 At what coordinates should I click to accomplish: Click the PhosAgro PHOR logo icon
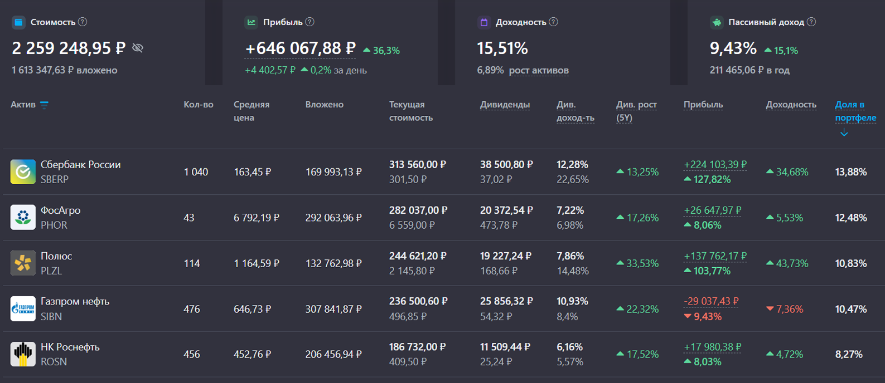(23, 217)
